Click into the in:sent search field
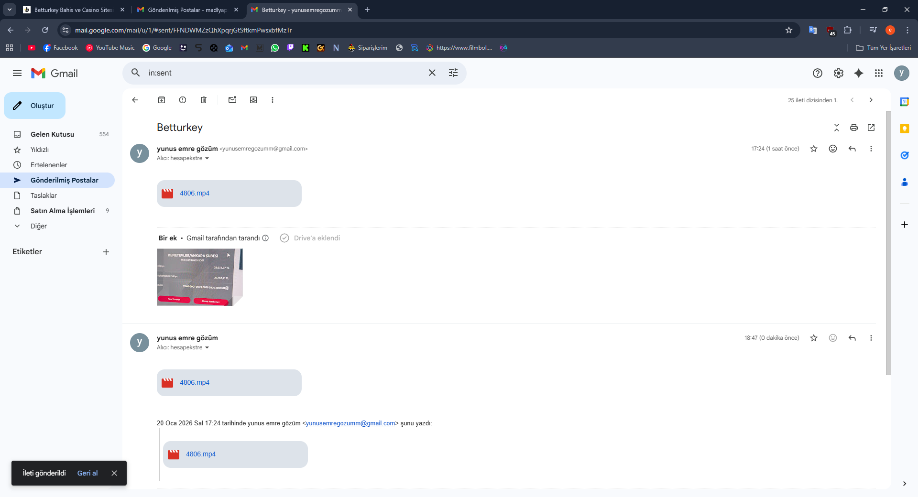 tap(284, 73)
